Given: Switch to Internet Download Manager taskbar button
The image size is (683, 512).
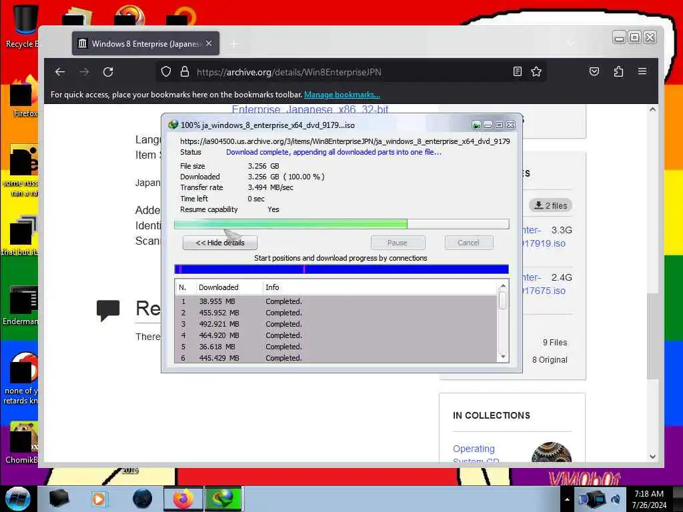Looking at the screenshot, I should pyautogui.click(x=223, y=499).
